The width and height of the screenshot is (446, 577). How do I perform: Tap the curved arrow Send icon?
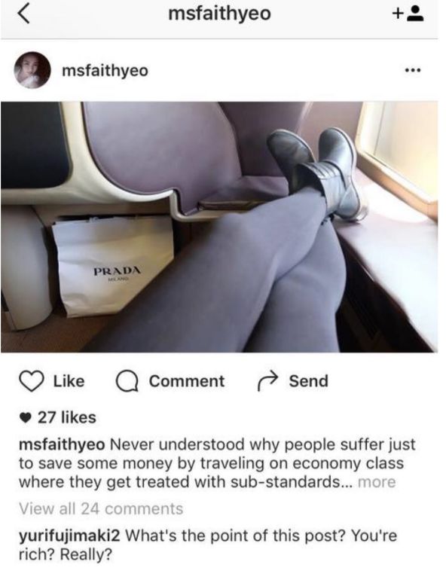click(267, 381)
